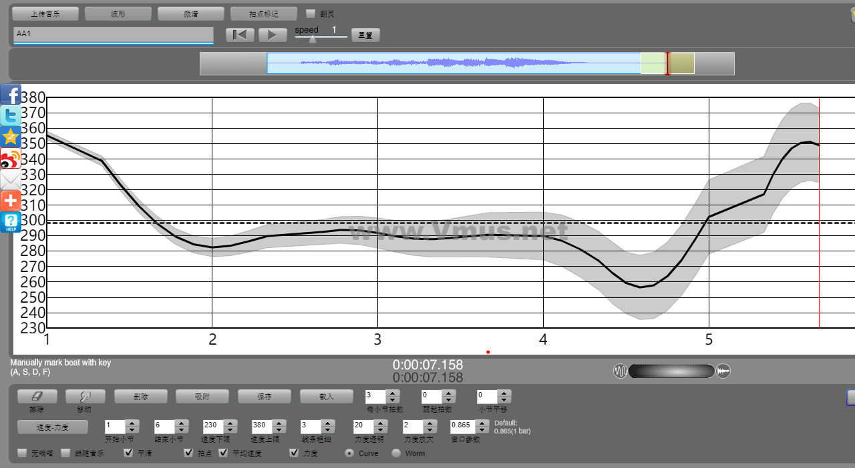Decrease 每小节拍数 with down arrow
Image resolution: width=855 pixels, height=468 pixels.
click(x=393, y=400)
